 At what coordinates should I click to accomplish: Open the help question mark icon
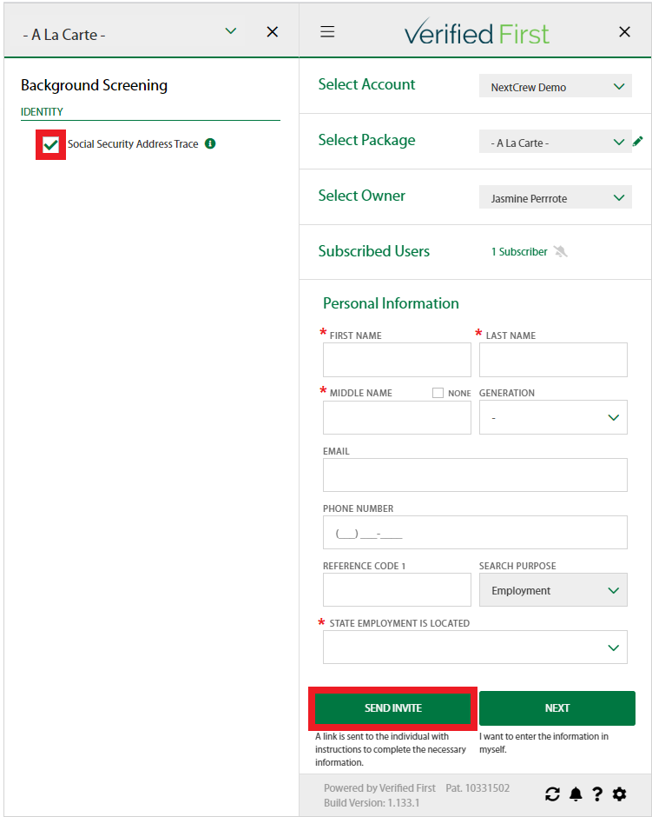coord(597,794)
